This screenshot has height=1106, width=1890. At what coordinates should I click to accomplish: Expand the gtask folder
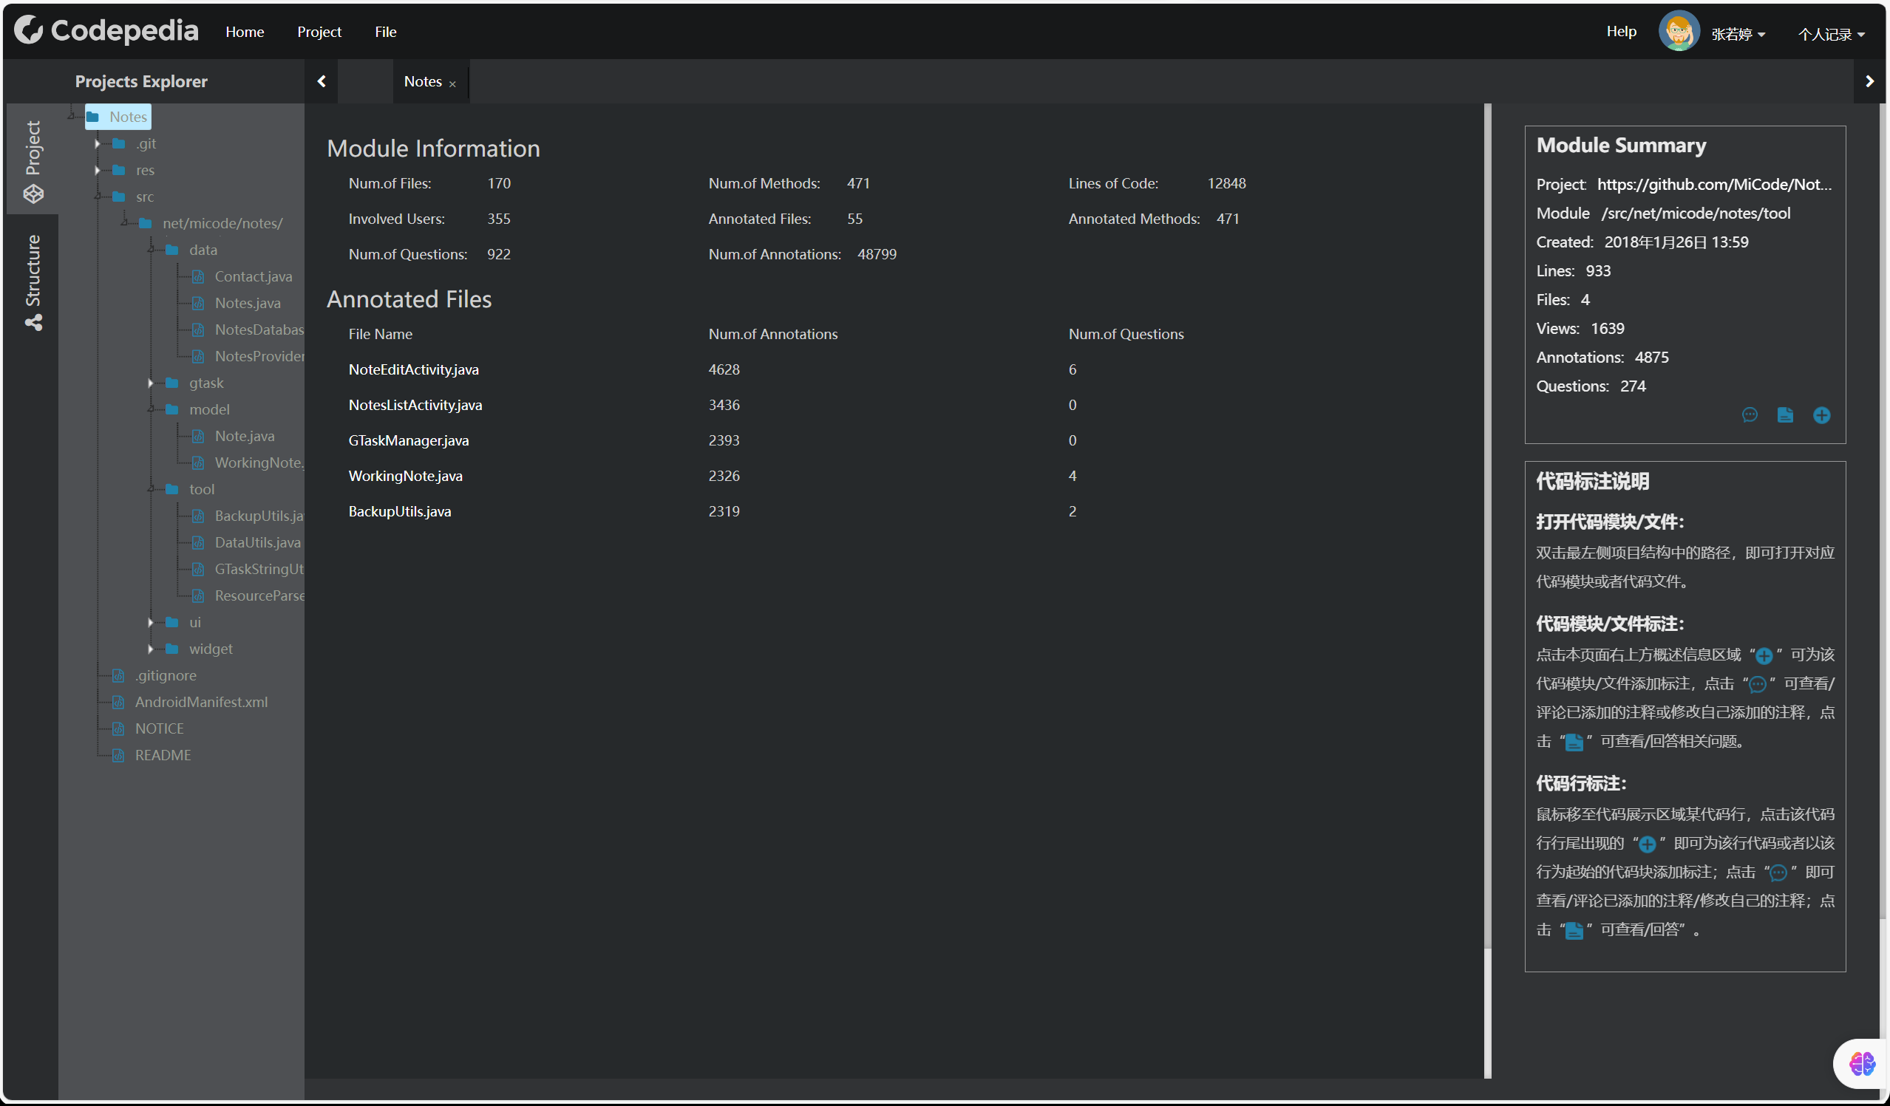point(151,383)
